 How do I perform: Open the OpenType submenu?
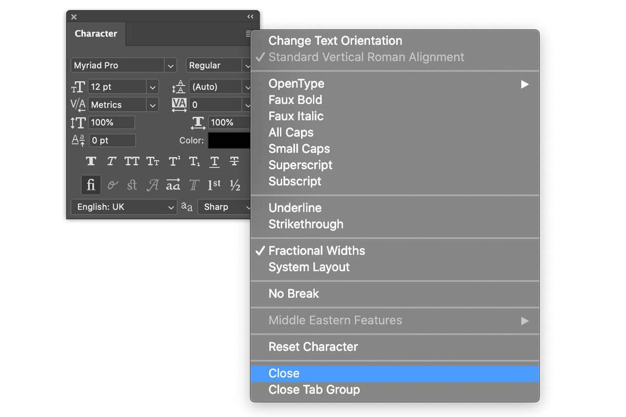pyautogui.click(x=296, y=83)
